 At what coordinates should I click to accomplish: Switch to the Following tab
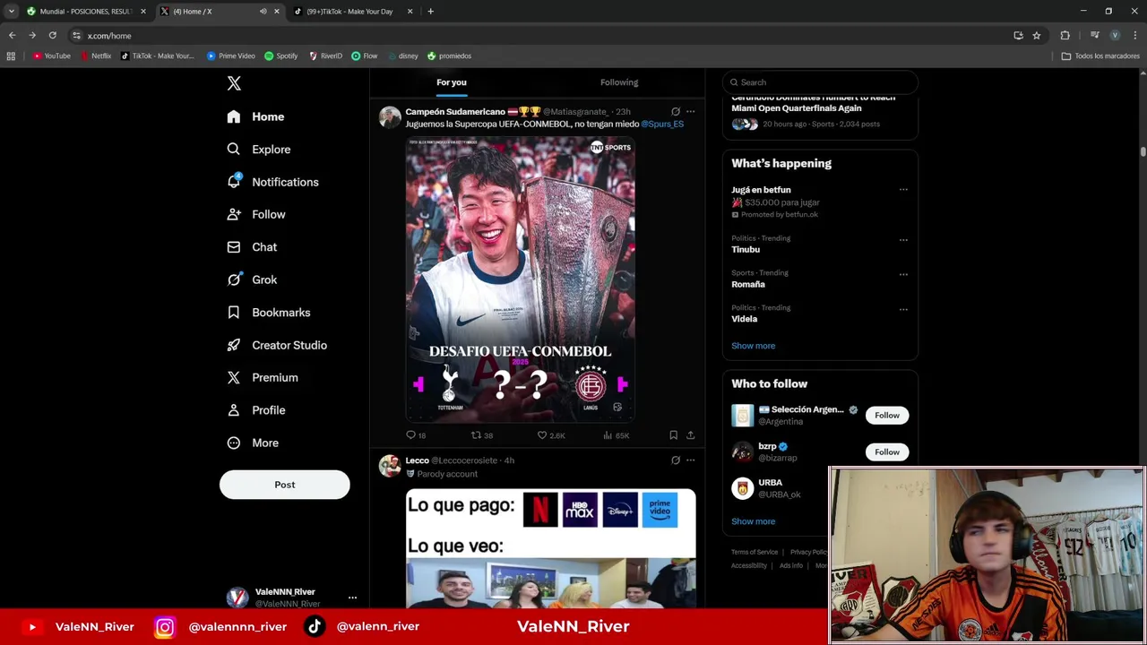tap(619, 82)
